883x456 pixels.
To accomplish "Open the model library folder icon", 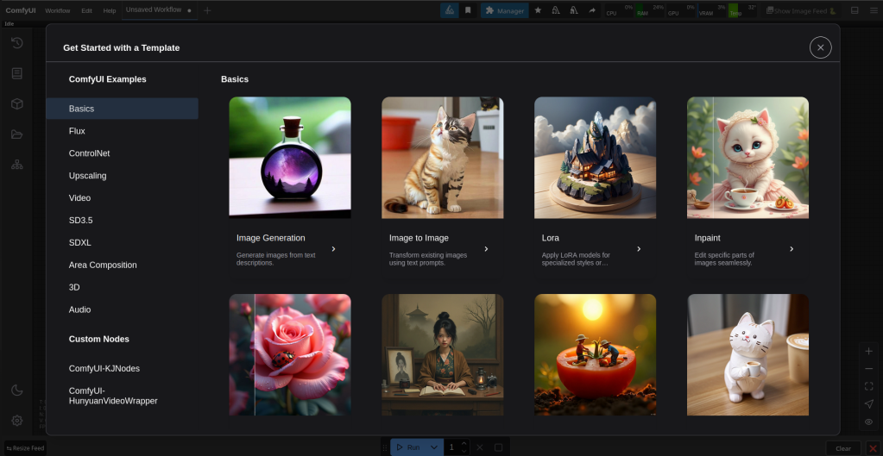I will [16, 134].
